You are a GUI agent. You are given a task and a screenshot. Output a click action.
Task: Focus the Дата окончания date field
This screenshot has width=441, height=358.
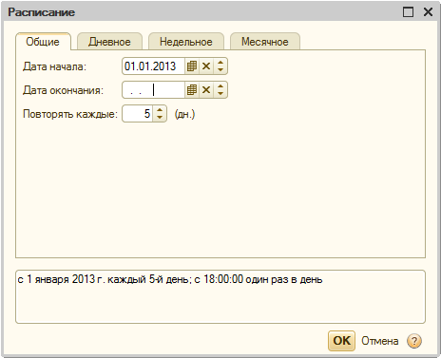(x=153, y=90)
